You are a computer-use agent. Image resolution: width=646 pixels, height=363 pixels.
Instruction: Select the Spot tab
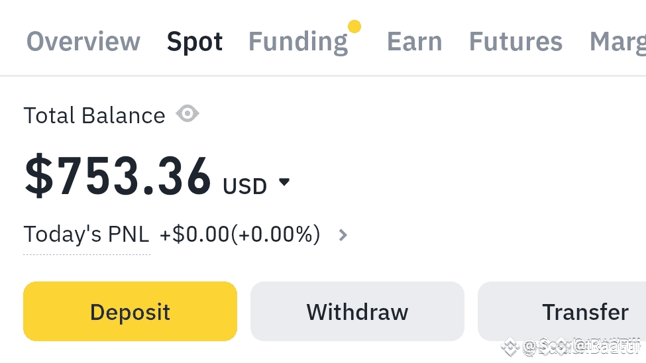[195, 42]
